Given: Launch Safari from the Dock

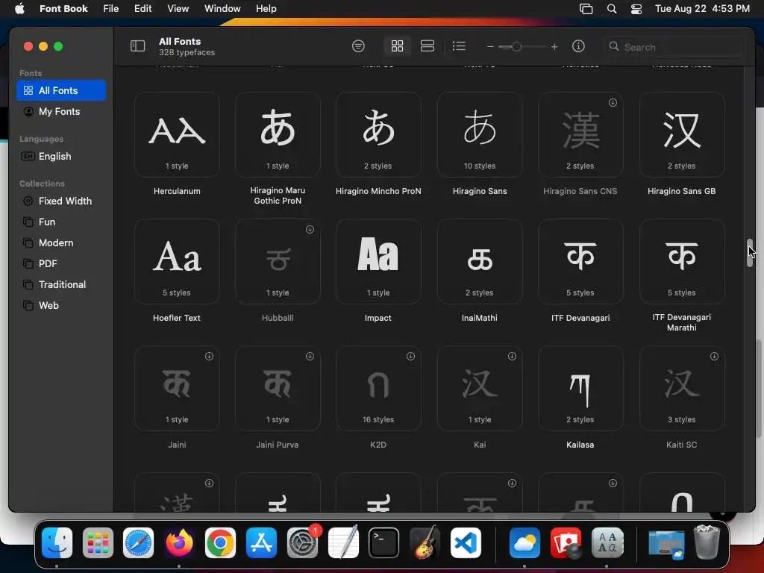Looking at the screenshot, I should 138,543.
